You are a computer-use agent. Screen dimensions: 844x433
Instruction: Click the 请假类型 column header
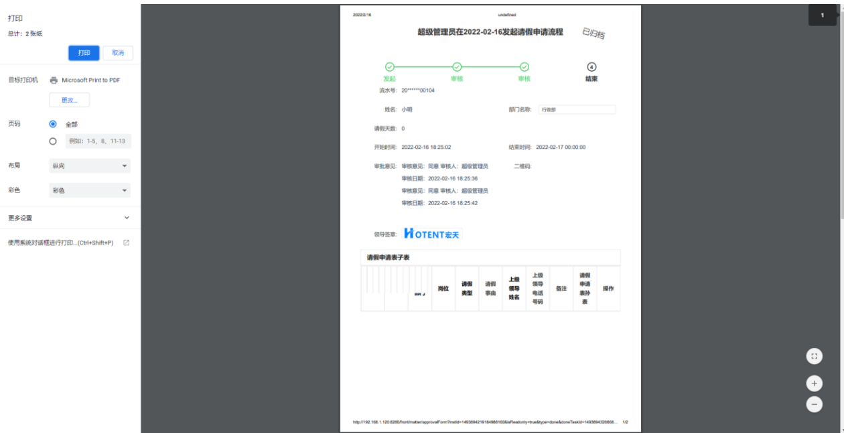(x=467, y=288)
